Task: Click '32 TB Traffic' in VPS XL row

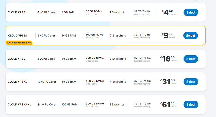Action: (x=142, y=81)
